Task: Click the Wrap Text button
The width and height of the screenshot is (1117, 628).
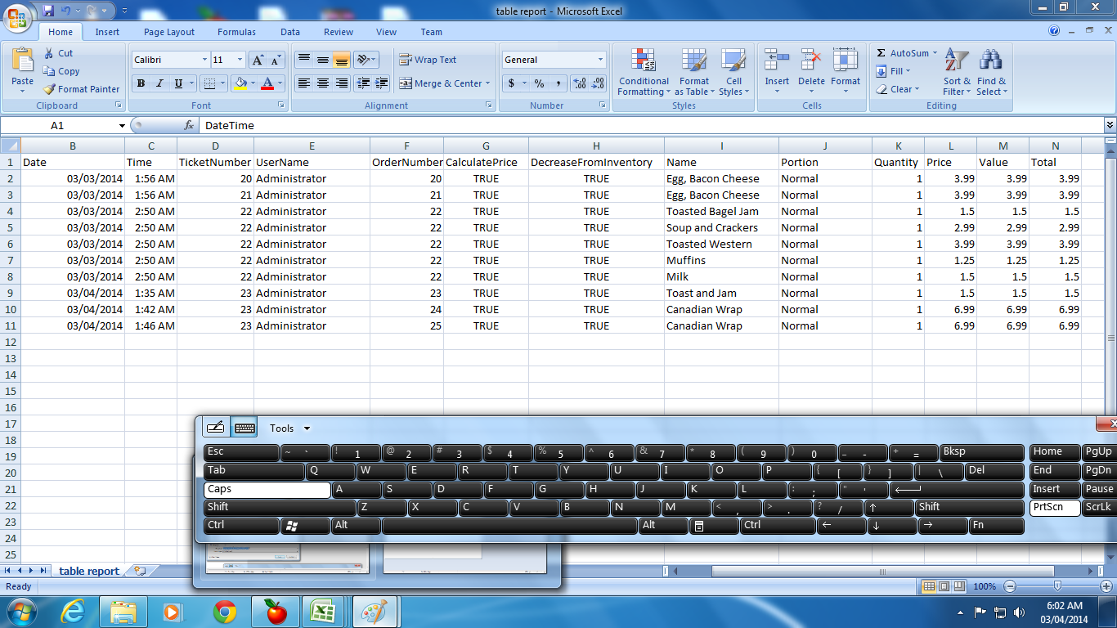Action: pos(428,60)
